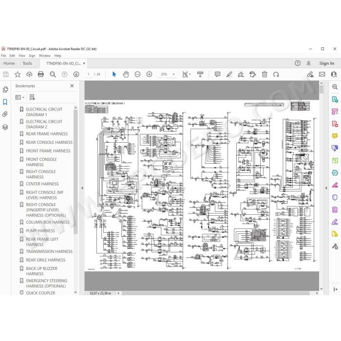Open the find text magnifier tool
341x341 pixels.
click(x=53, y=75)
